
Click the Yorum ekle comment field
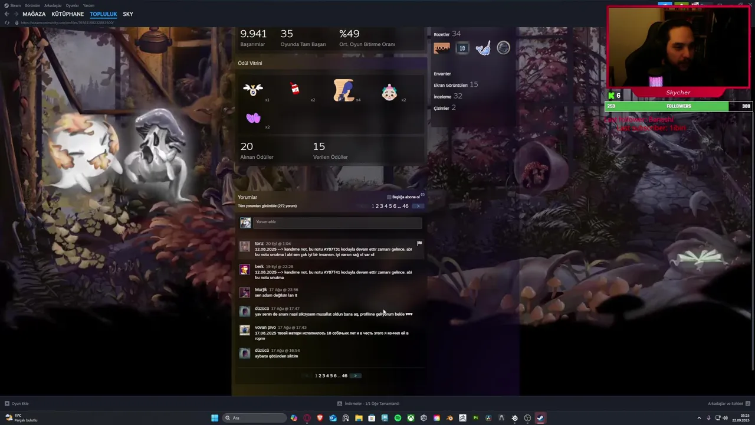click(337, 223)
